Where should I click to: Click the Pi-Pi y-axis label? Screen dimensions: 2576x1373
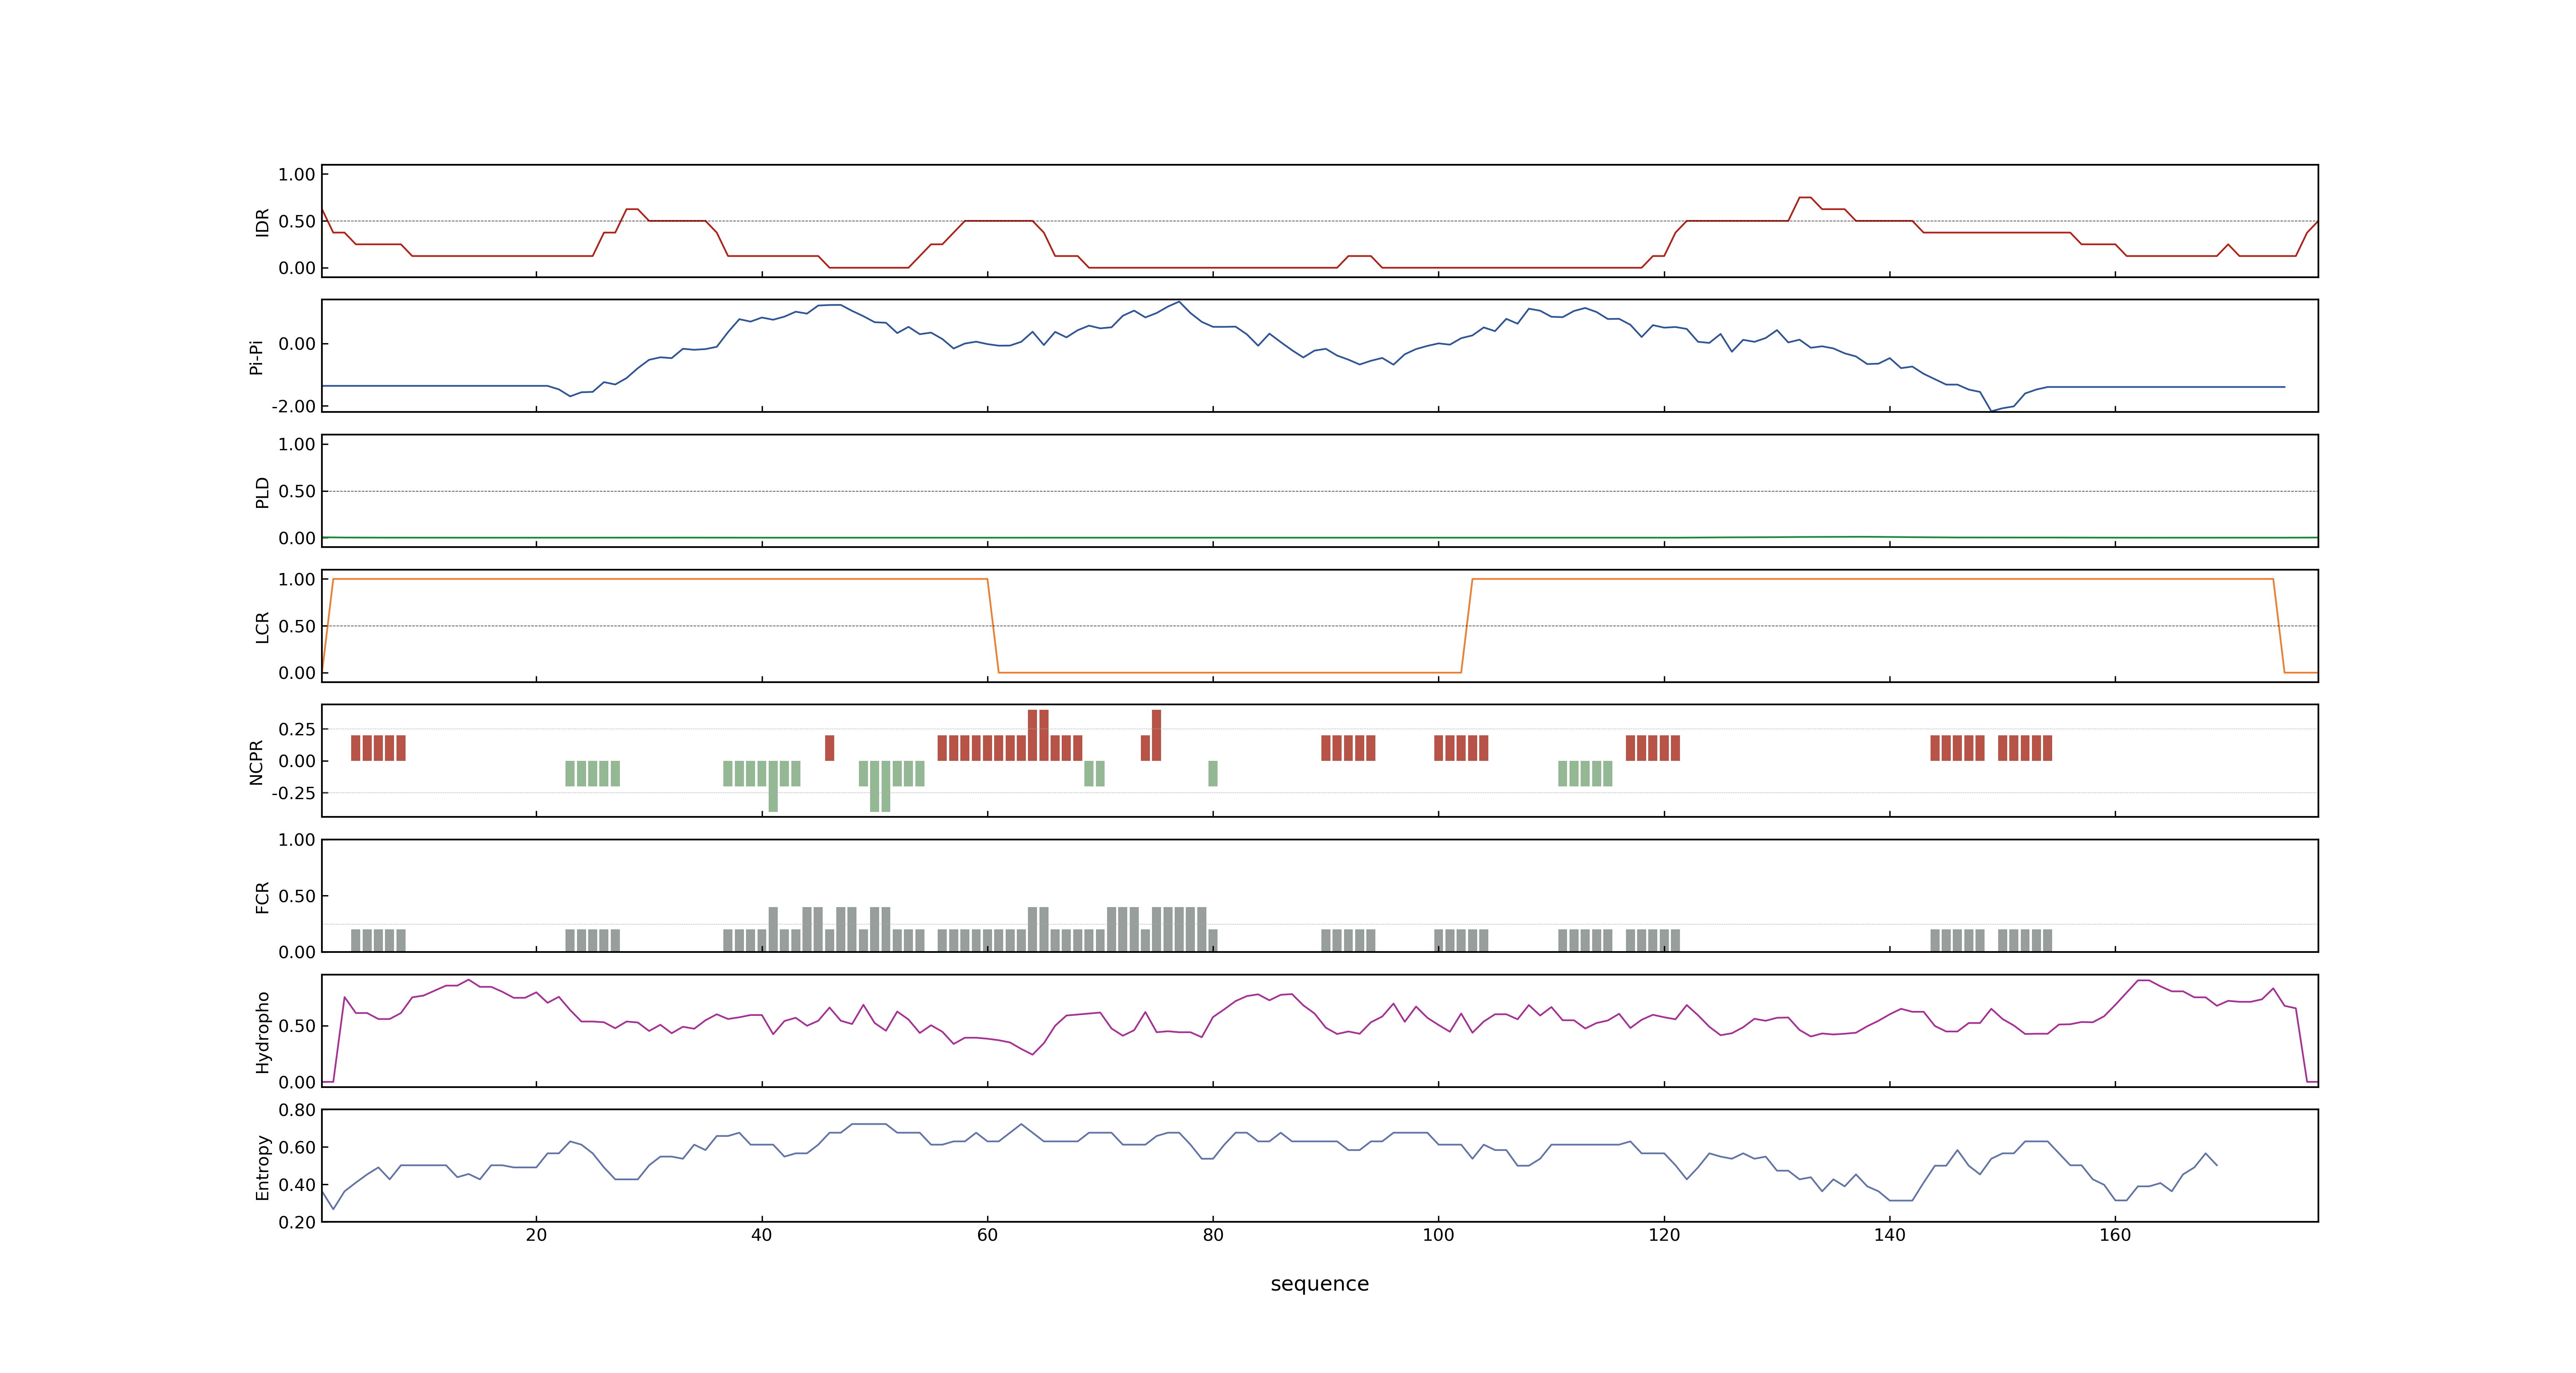click(x=256, y=357)
